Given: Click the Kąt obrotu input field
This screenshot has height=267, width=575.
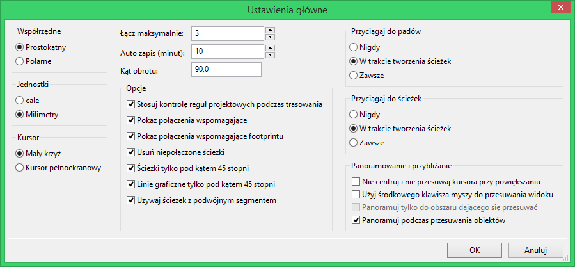Looking at the screenshot, I should [226, 69].
